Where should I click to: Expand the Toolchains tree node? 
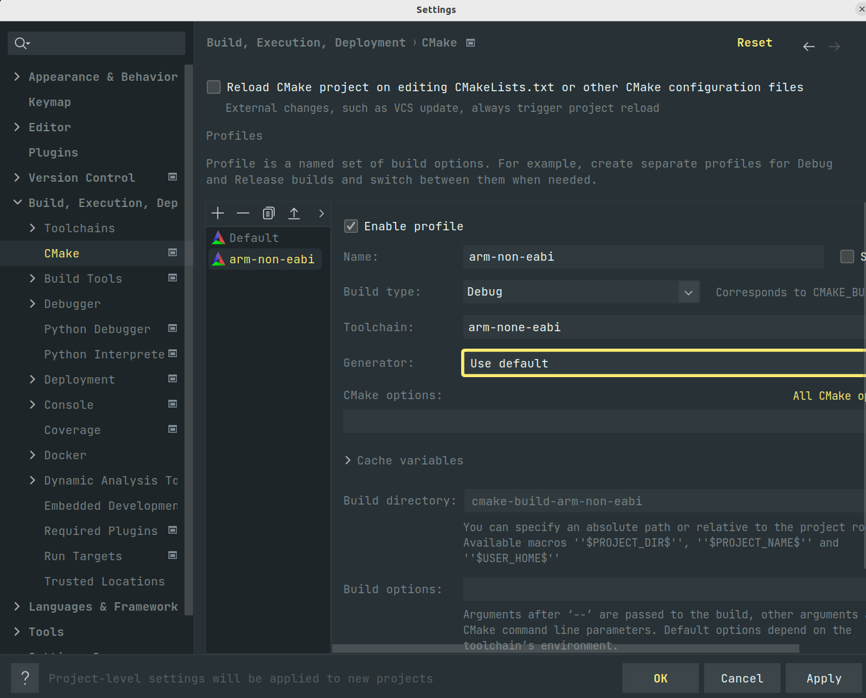[32, 228]
